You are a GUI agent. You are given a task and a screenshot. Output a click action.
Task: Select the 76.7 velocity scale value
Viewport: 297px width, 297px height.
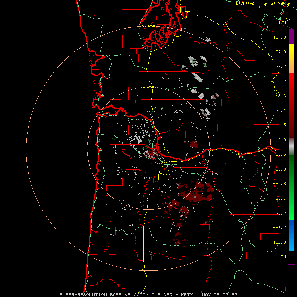[281, 66]
